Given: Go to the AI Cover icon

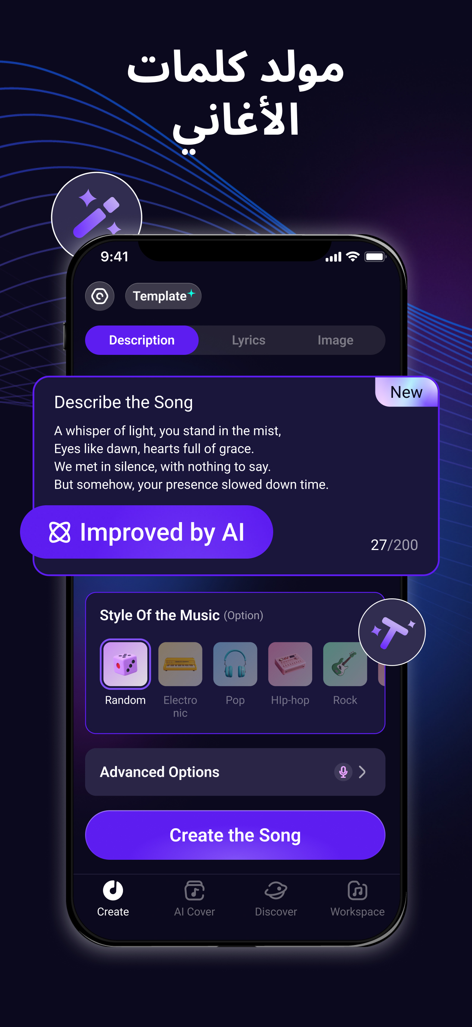Looking at the screenshot, I should pyautogui.click(x=195, y=891).
